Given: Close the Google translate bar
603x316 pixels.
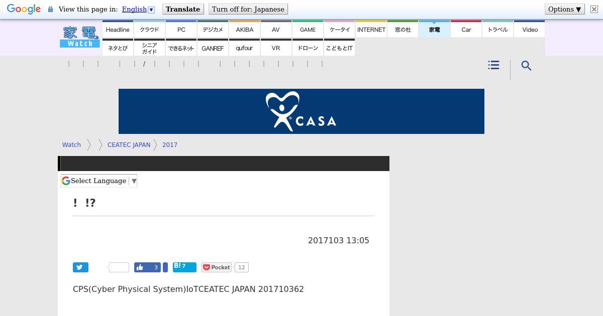Looking at the screenshot, I should click(594, 10).
